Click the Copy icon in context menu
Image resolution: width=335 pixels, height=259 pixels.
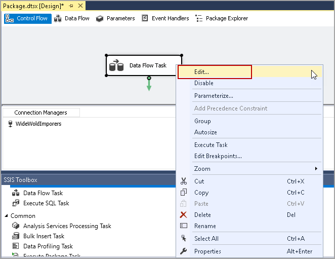click(x=184, y=193)
